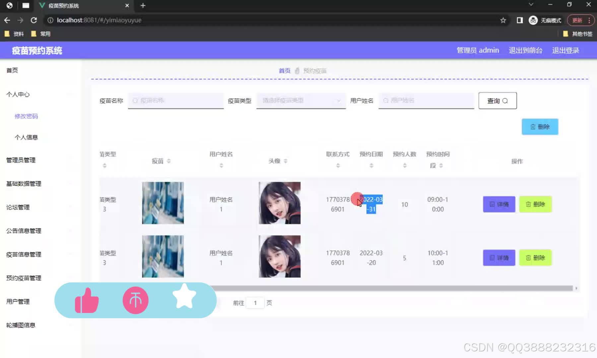The image size is (597, 358).
Task: Click the bookmark star in the address bar
Action: coord(503,20)
